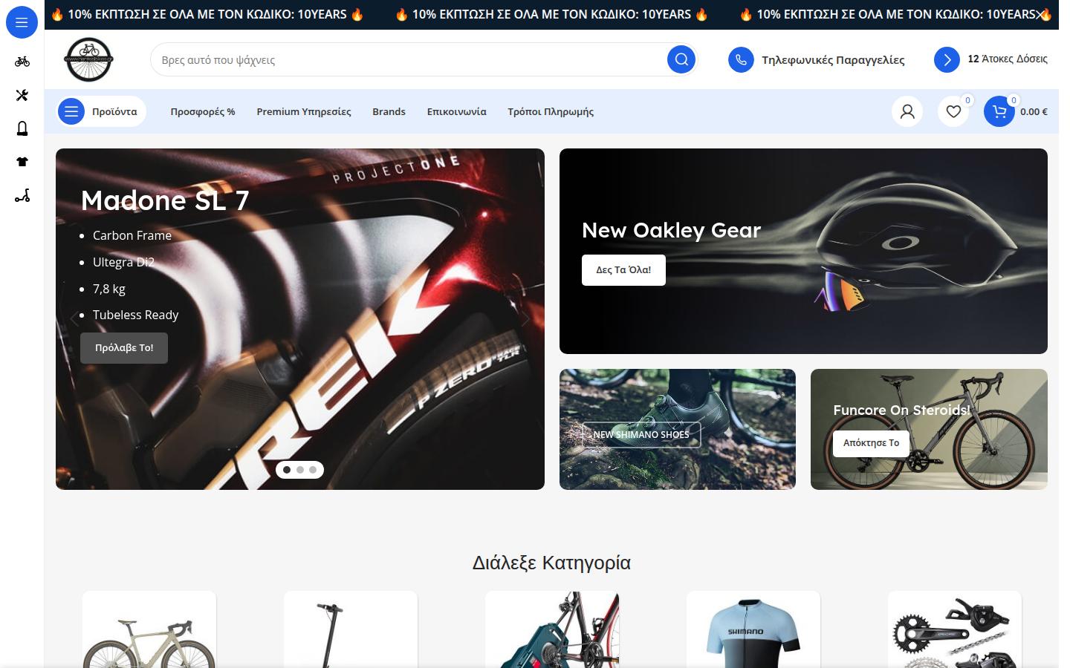Open the blue hamburger menu in the sidebar
Screen dimensions: 1070x668
click(22, 22)
